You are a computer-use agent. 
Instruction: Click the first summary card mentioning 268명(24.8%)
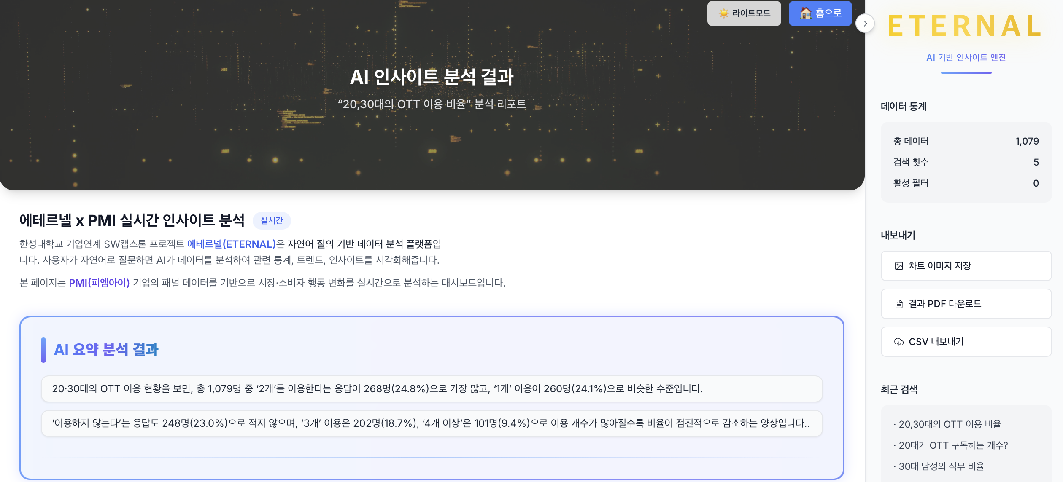pyautogui.click(x=432, y=388)
